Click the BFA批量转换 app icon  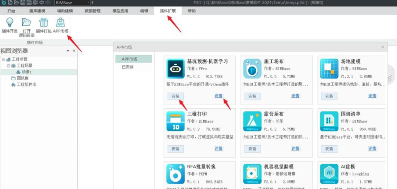175,174
